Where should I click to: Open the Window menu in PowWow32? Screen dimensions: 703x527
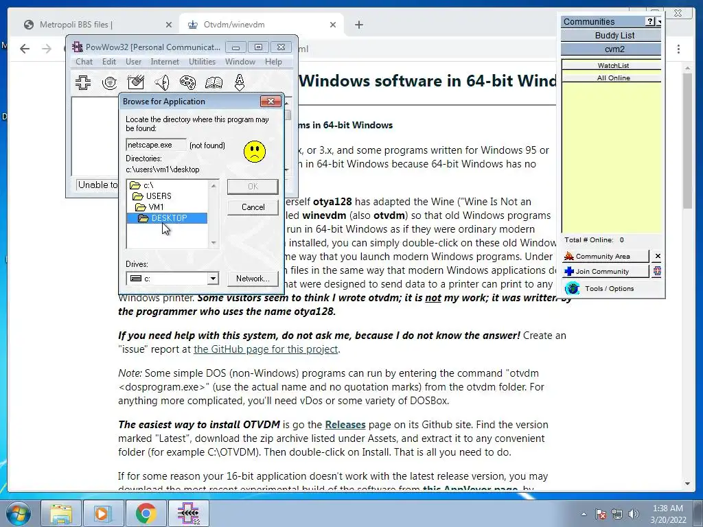pyautogui.click(x=240, y=61)
